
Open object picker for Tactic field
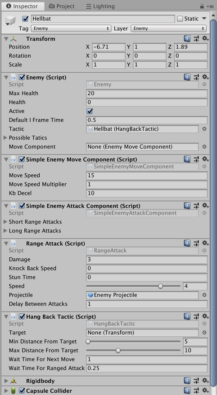pyautogui.click(x=204, y=129)
